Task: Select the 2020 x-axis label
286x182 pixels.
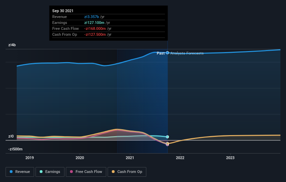Action: pyautogui.click(x=80, y=158)
